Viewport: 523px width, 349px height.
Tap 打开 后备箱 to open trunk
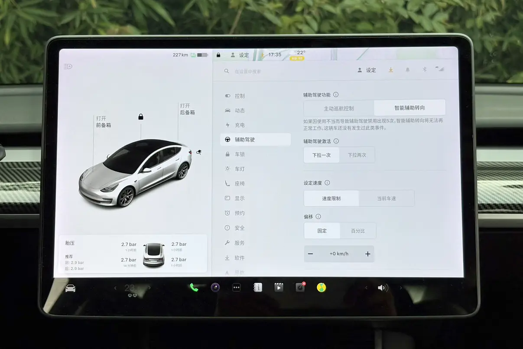[187, 109]
